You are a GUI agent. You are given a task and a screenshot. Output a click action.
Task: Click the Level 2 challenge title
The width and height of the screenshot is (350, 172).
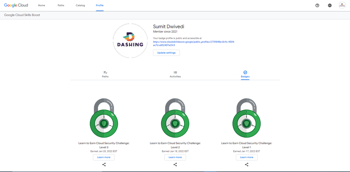pyautogui.click(x=175, y=145)
